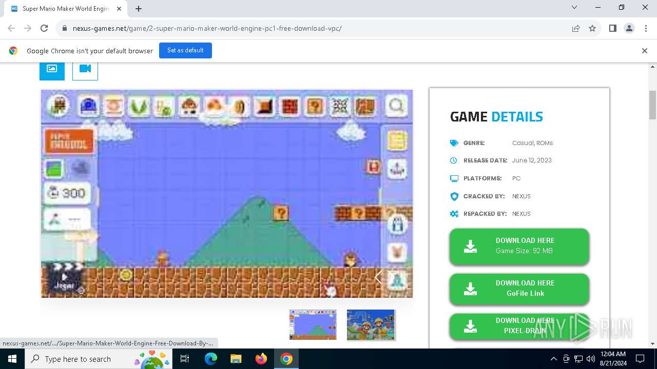Viewport: 657px width, 369px height.
Task: Open the Chrome profile menu
Action: click(629, 28)
